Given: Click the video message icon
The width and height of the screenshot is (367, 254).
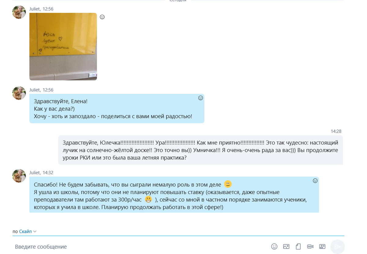Looking at the screenshot, I should pos(310,246).
